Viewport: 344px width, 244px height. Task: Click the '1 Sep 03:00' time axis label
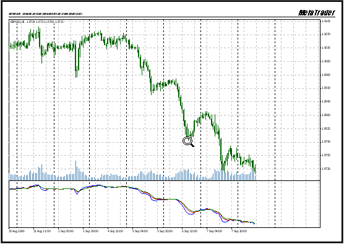[66, 231]
